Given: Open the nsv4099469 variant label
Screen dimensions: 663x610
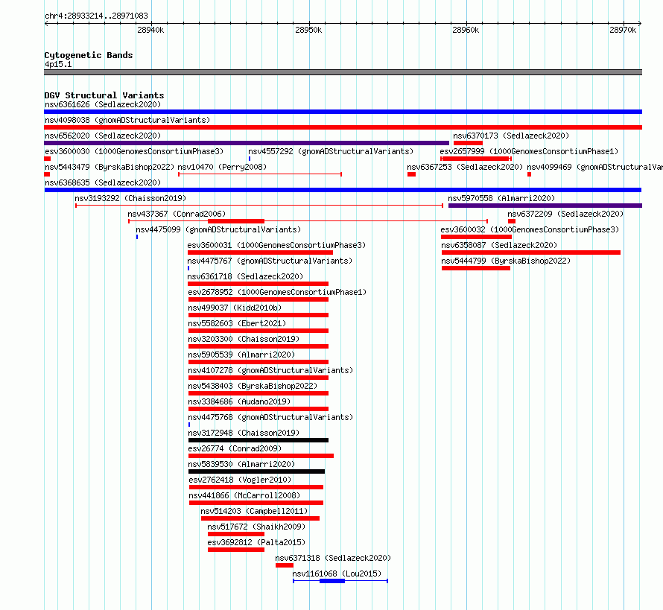Looking at the screenshot, I should 595,167.
